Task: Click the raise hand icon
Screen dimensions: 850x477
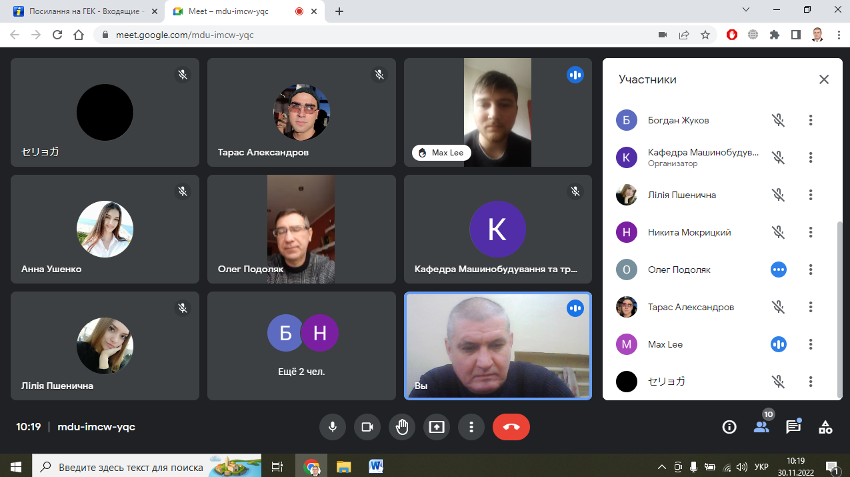Action: (x=402, y=427)
